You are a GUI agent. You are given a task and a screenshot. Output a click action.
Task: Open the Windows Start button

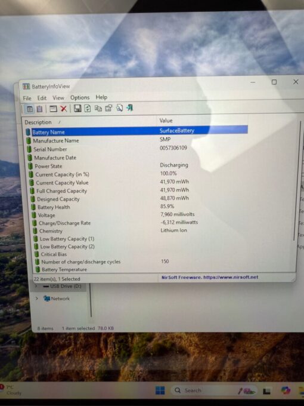click(160, 390)
